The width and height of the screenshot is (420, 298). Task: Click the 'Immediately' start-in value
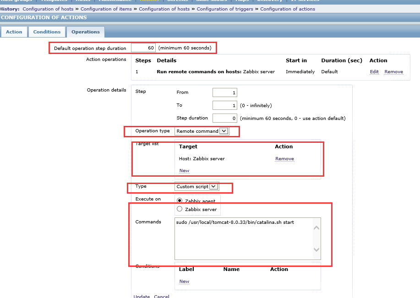pos(300,72)
